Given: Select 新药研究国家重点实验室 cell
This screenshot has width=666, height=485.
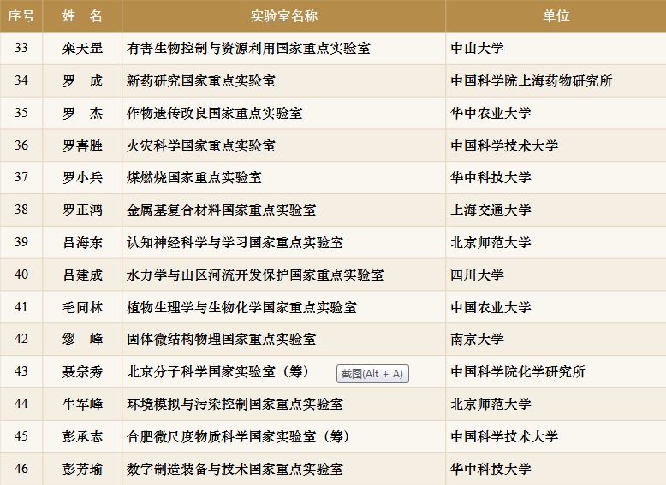Looking at the screenshot, I should click(x=200, y=81).
